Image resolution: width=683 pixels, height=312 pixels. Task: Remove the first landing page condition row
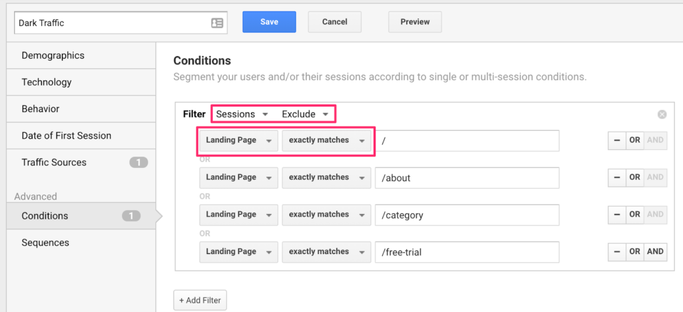(617, 140)
